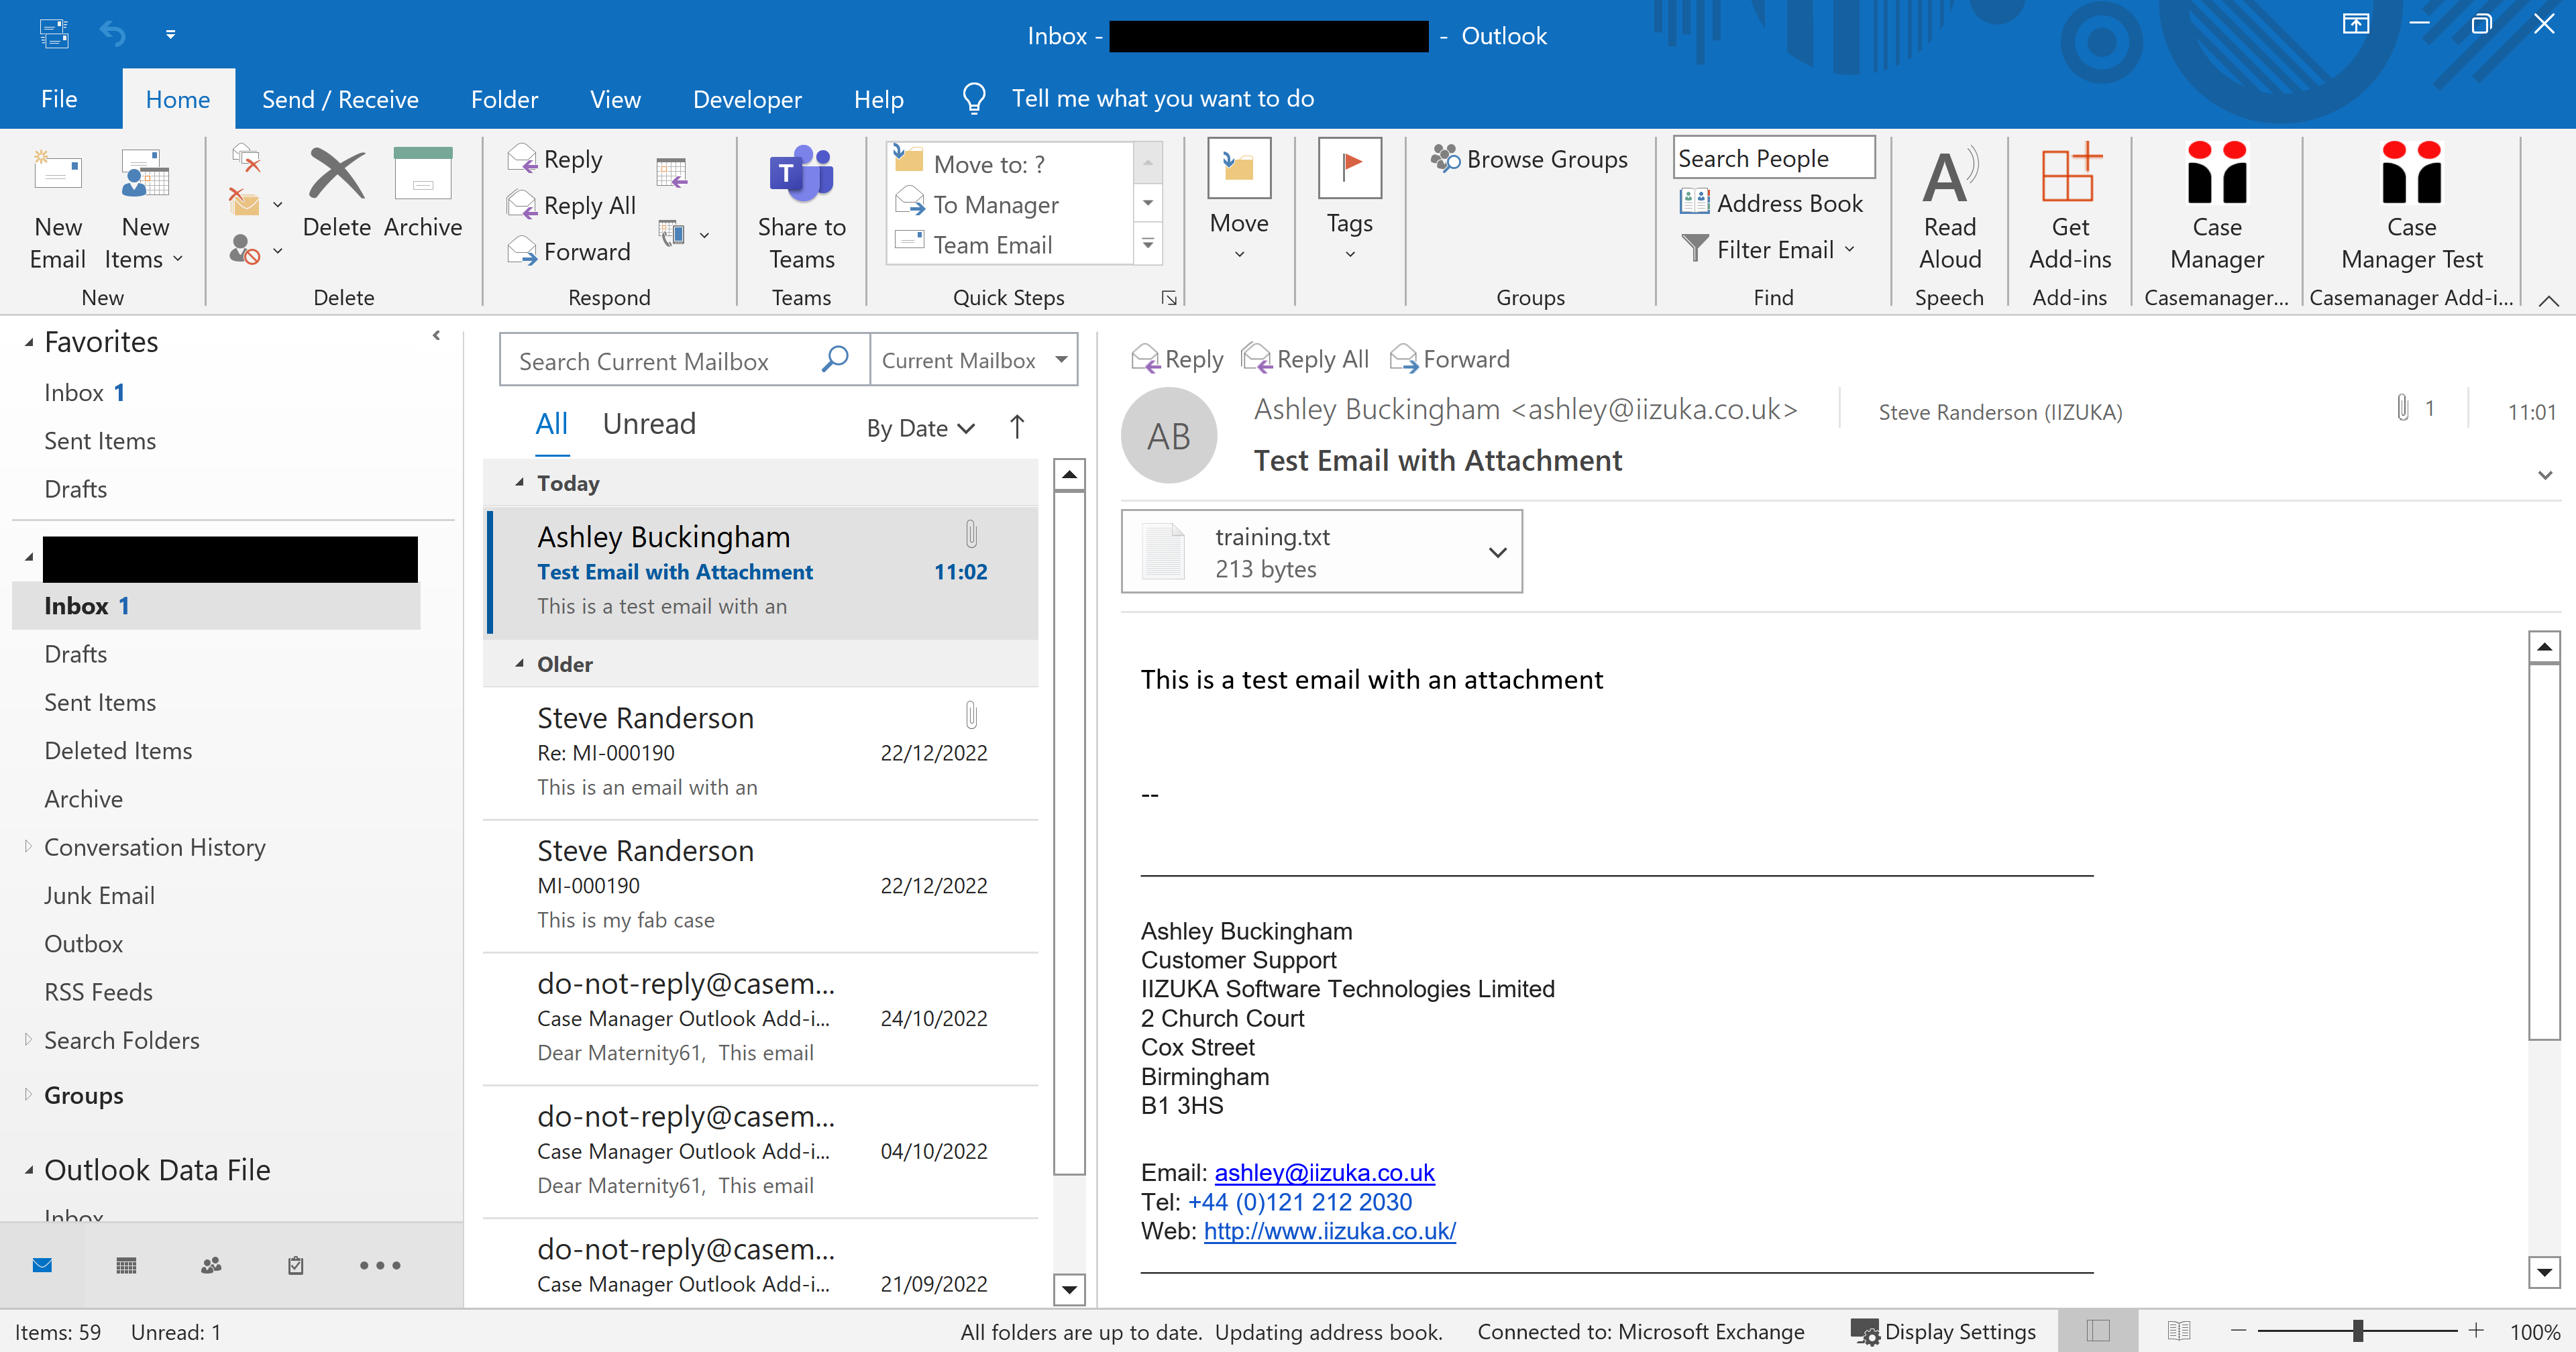This screenshot has width=2576, height=1352.
Task: Open the File tab
Action: tap(59, 99)
